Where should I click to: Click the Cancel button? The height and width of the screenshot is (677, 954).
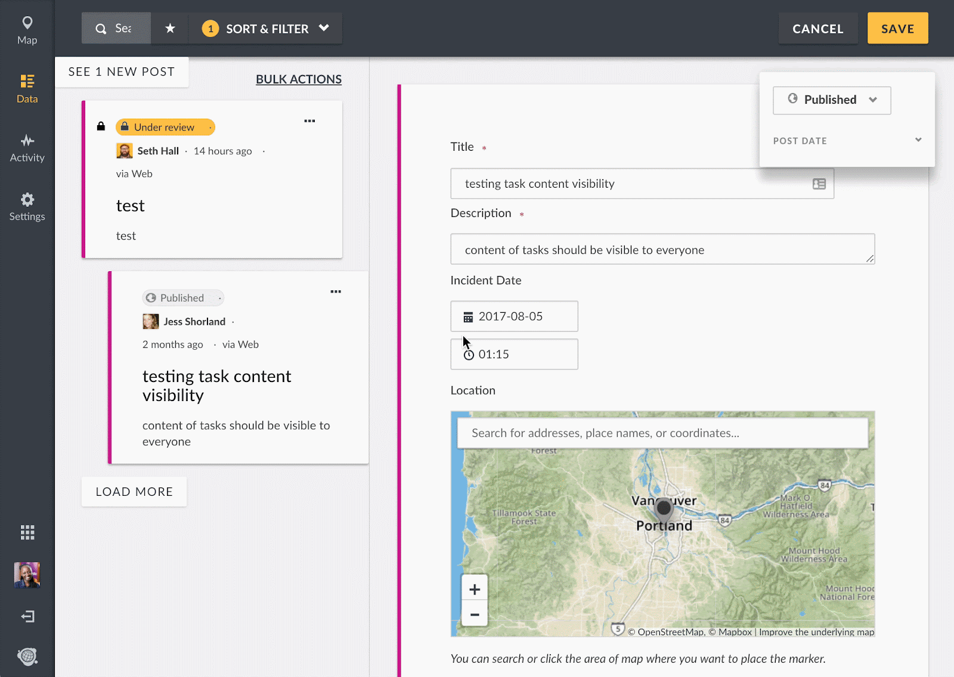[818, 29]
